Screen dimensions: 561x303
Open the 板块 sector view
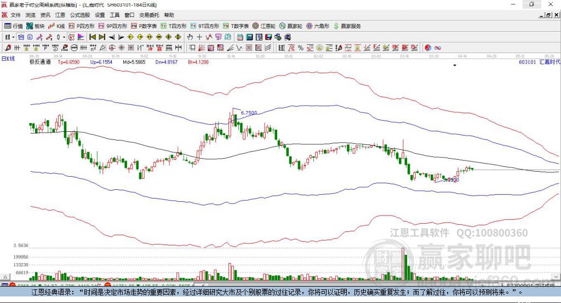[36, 26]
